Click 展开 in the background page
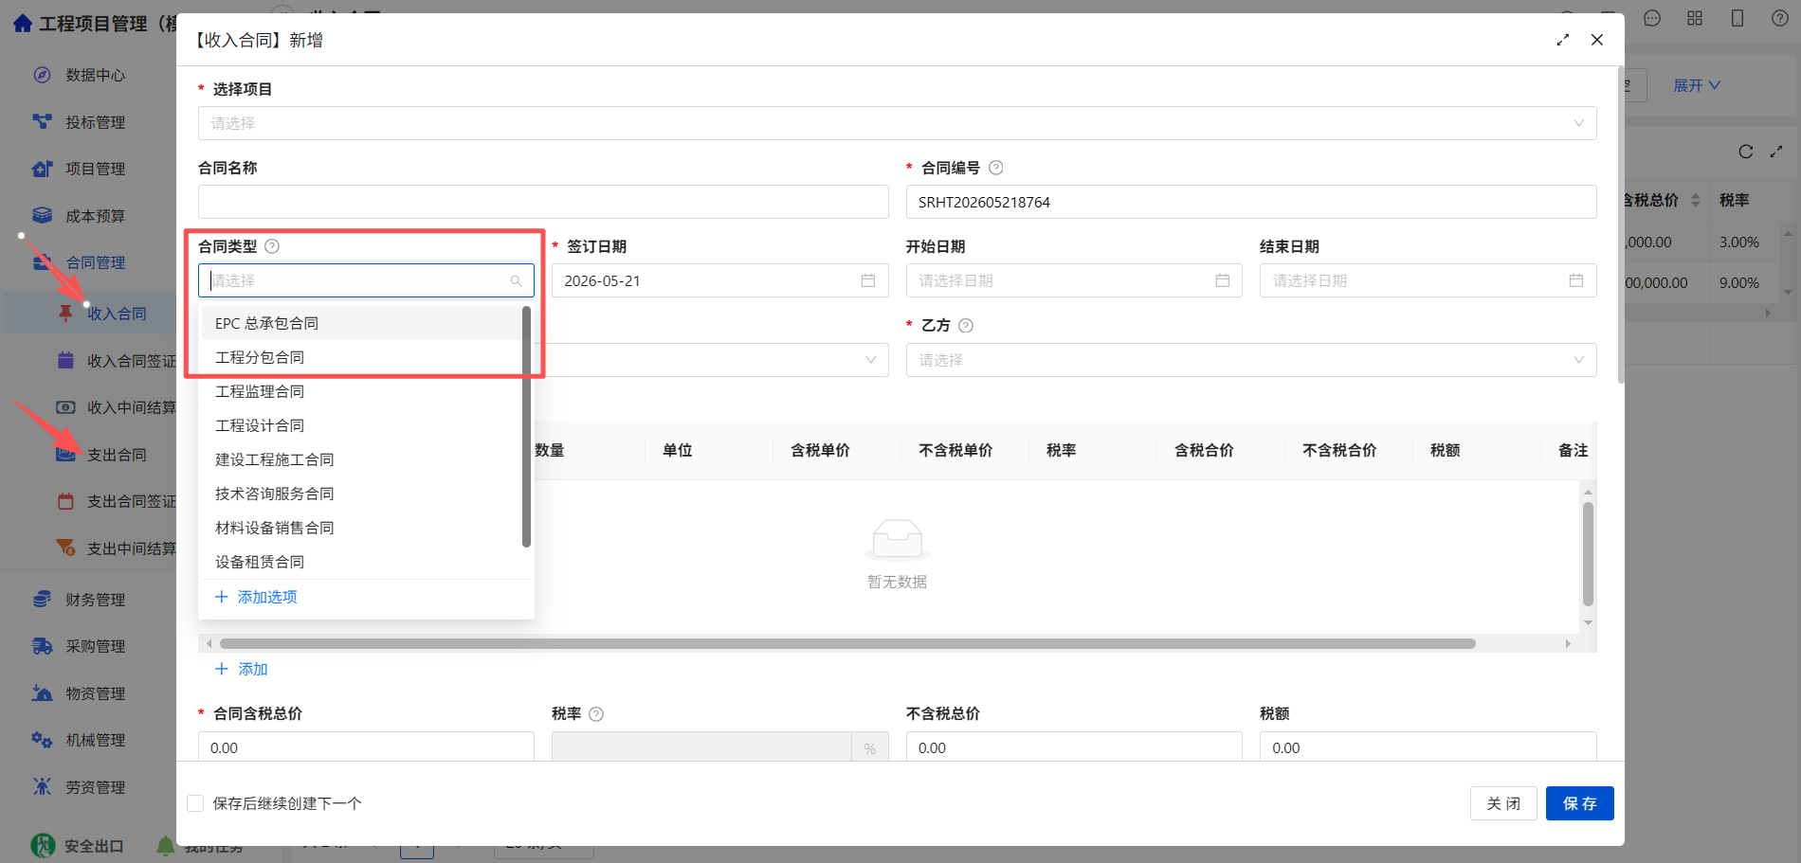The image size is (1801, 863). click(1696, 85)
